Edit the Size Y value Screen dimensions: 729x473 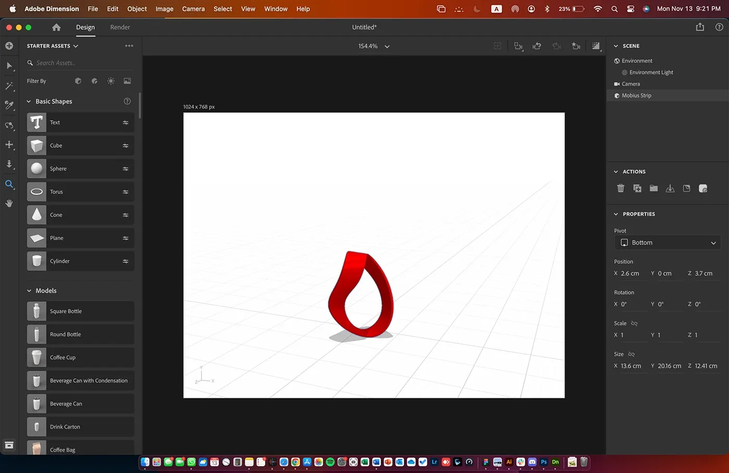coord(669,366)
